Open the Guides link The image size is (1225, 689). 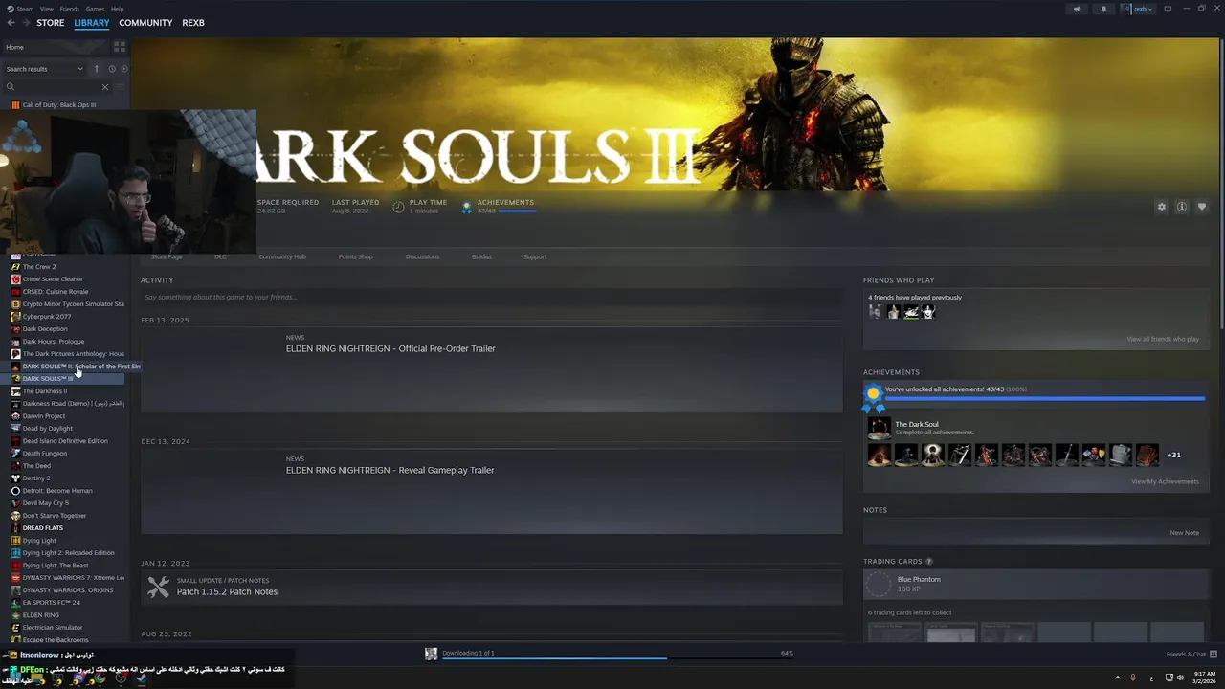coord(481,256)
